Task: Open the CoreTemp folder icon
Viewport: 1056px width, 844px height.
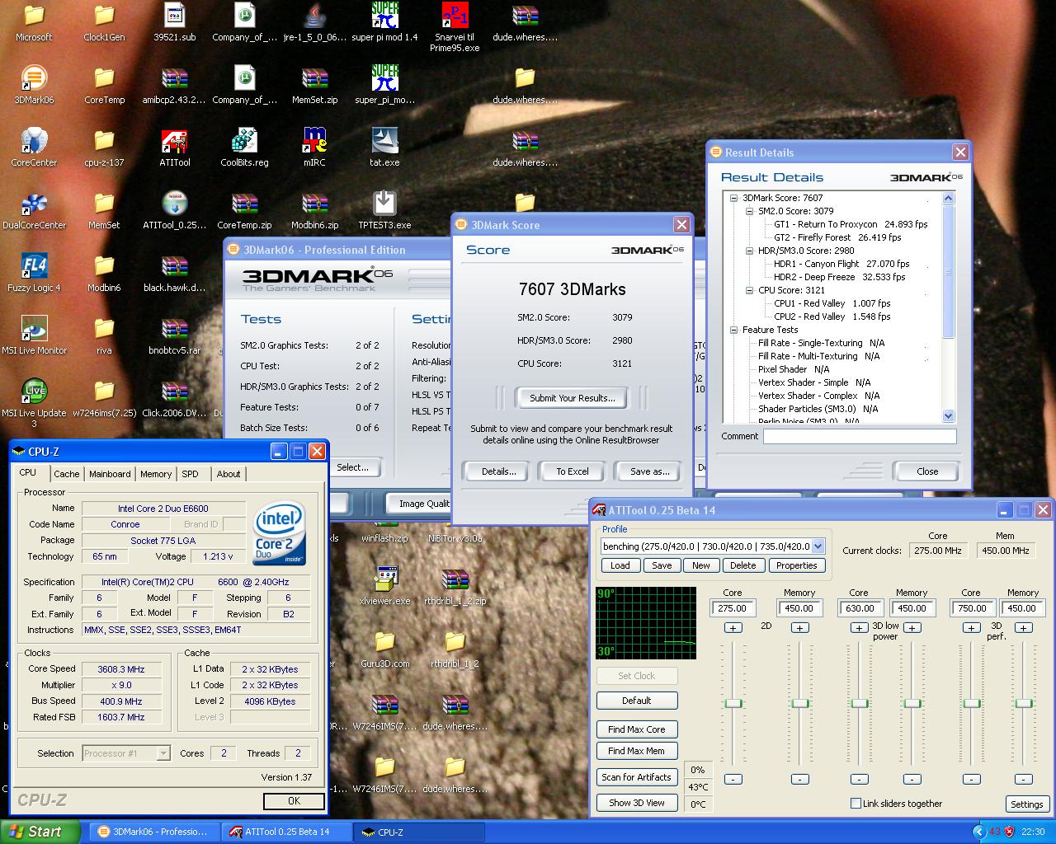Action: [104, 84]
